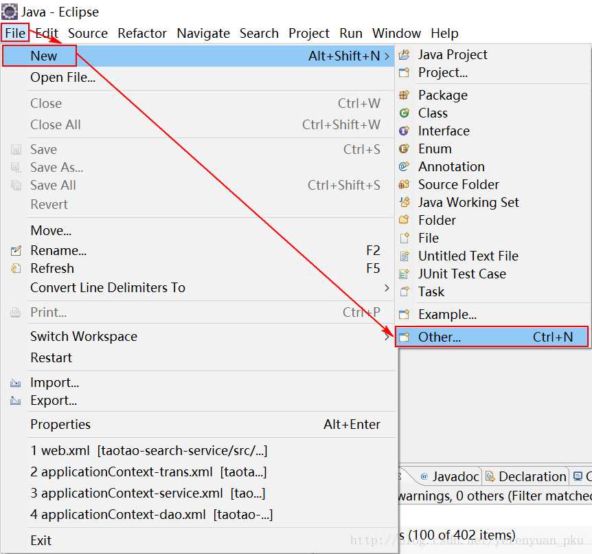Click the F5 shortcut beside Refresh
This screenshot has width=592, height=554.
[373, 268]
